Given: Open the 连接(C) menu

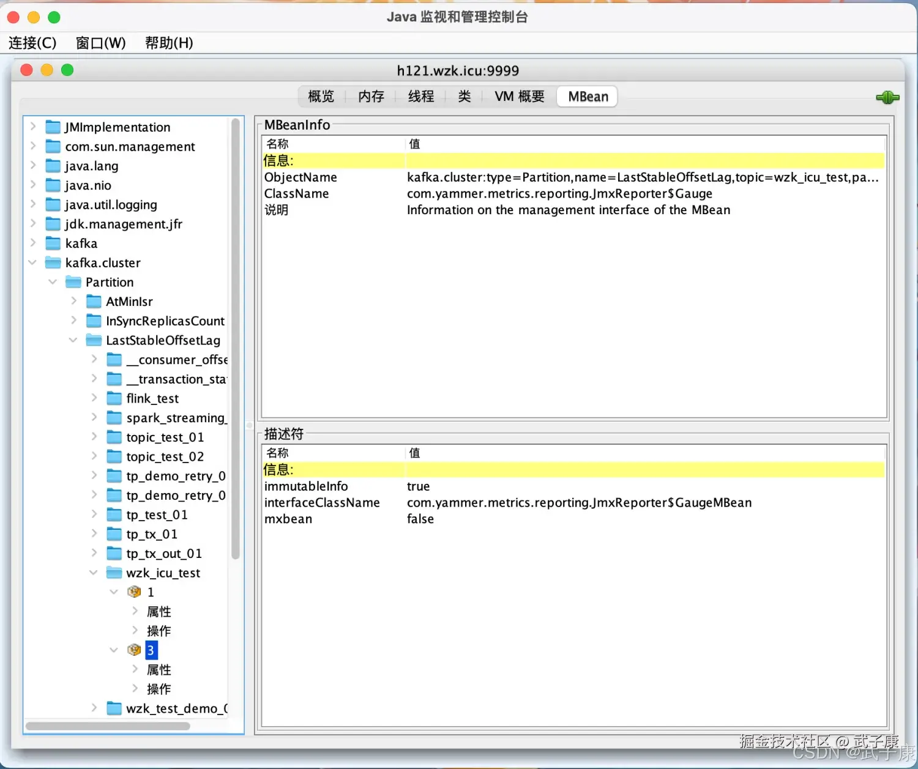Looking at the screenshot, I should tap(32, 43).
